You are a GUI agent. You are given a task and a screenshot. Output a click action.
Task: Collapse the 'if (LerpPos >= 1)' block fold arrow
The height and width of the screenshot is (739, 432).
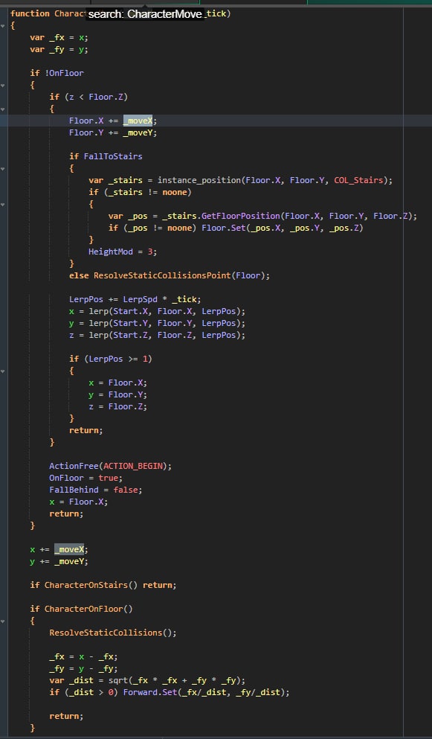[x=3, y=371]
